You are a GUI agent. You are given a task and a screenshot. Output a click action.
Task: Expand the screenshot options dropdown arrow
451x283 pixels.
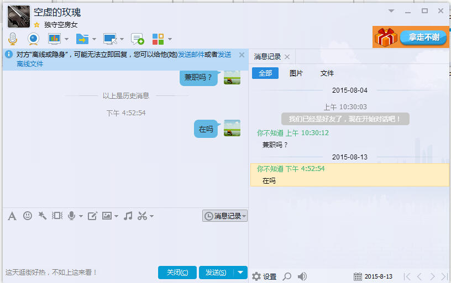pos(151,216)
